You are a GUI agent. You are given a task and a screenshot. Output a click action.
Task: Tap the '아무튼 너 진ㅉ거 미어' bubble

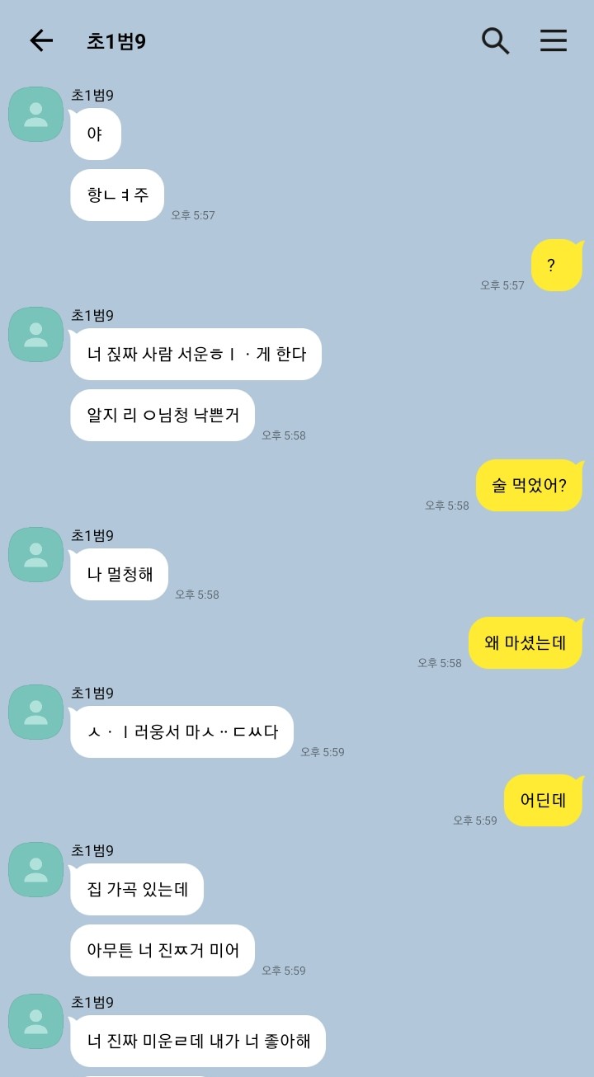163,951
